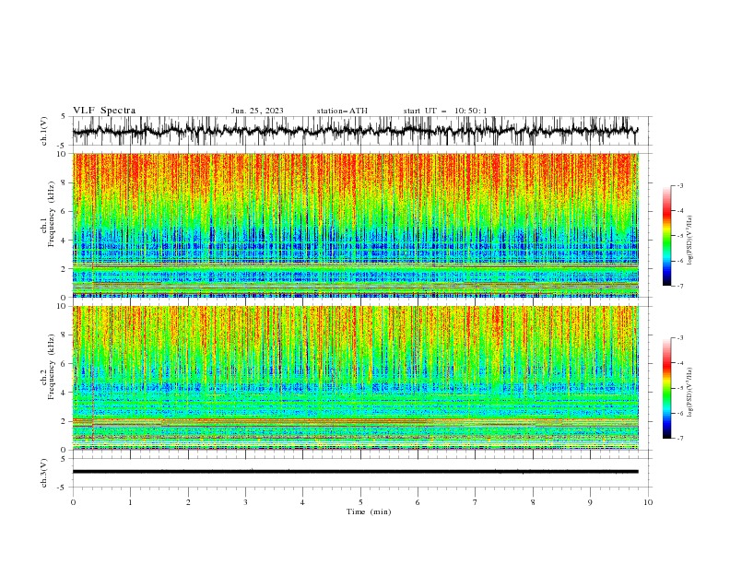The height and width of the screenshot is (564, 730).
Task: Click the ch.1 voltage waveform trace
Action: tap(355, 131)
